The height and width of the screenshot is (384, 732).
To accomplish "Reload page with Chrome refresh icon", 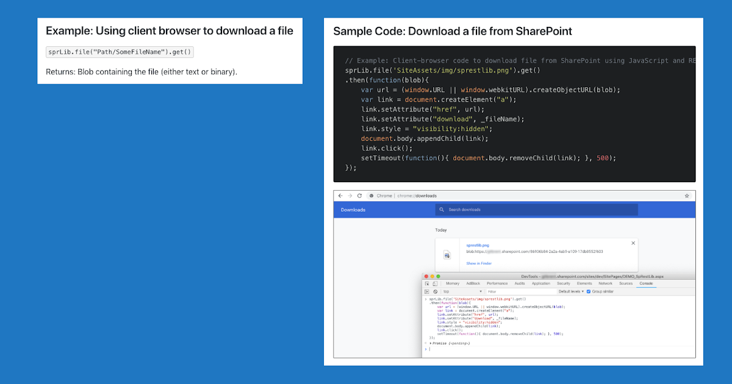I will 360,196.
